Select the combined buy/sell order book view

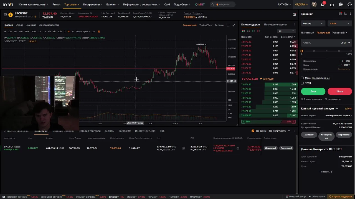click(x=243, y=31)
